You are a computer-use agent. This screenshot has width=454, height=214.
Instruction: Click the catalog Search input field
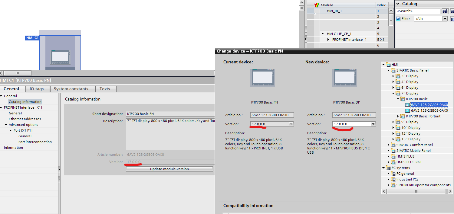pyautogui.click(x=418, y=11)
